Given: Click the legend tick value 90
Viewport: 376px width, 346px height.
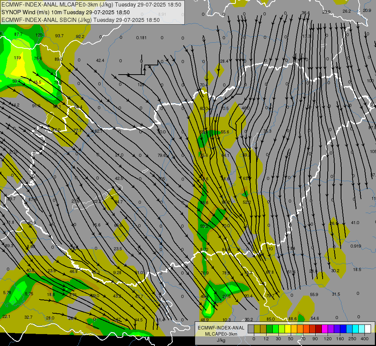Looking at the screenshot, I should point(315,339).
